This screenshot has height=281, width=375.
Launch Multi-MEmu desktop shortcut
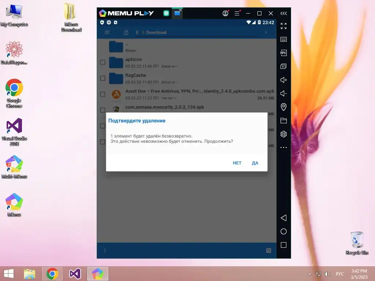pyautogui.click(x=14, y=167)
